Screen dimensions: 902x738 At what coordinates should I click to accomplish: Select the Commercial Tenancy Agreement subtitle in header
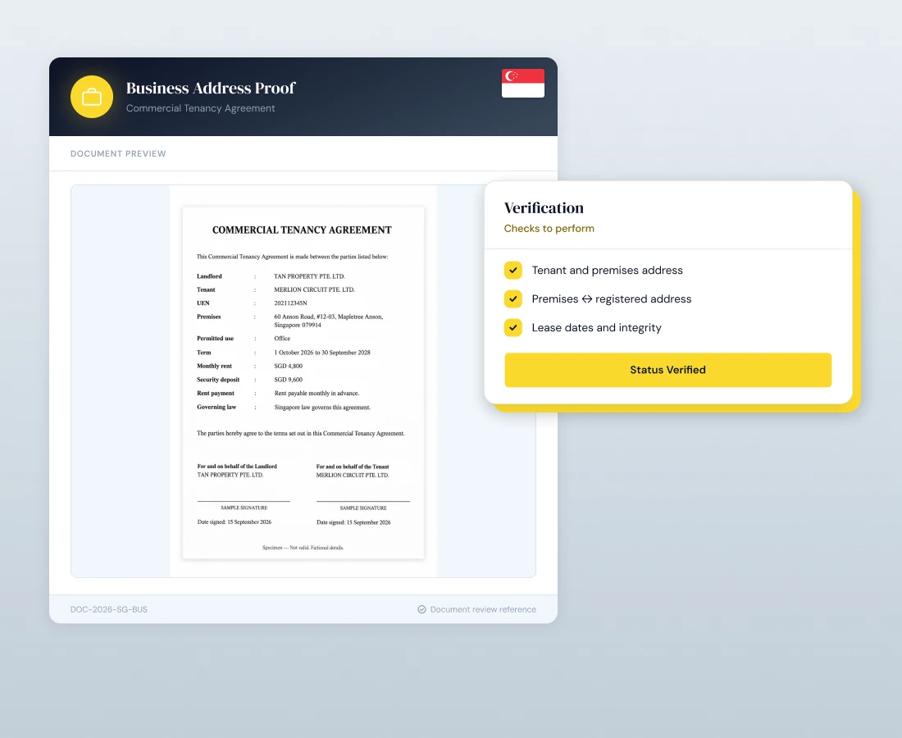[x=200, y=108]
